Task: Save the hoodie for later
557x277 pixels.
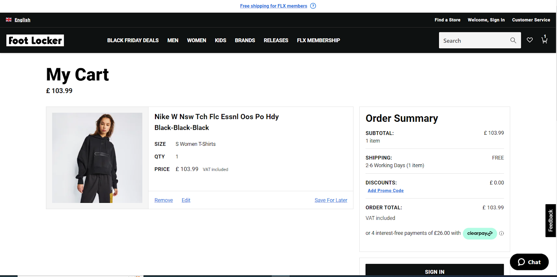Action: click(x=331, y=200)
